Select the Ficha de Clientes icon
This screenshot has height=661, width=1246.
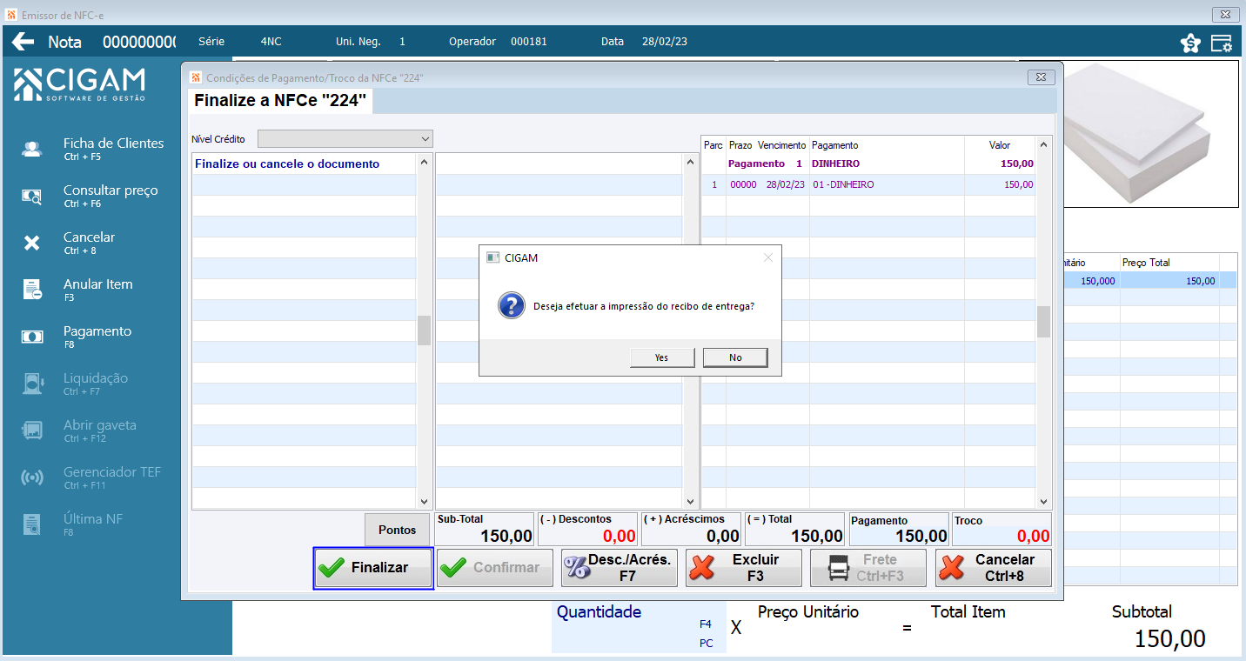pyautogui.click(x=32, y=149)
